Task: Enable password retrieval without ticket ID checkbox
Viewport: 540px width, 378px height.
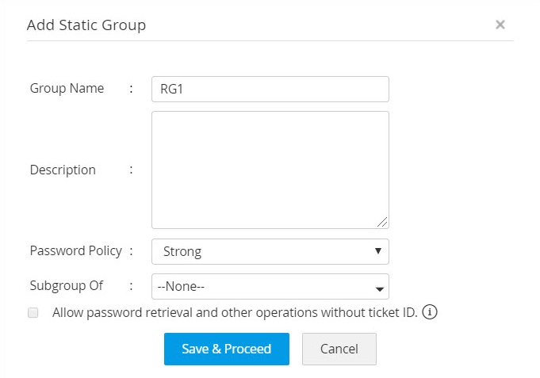Action: pyautogui.click(x=33, y=313)
